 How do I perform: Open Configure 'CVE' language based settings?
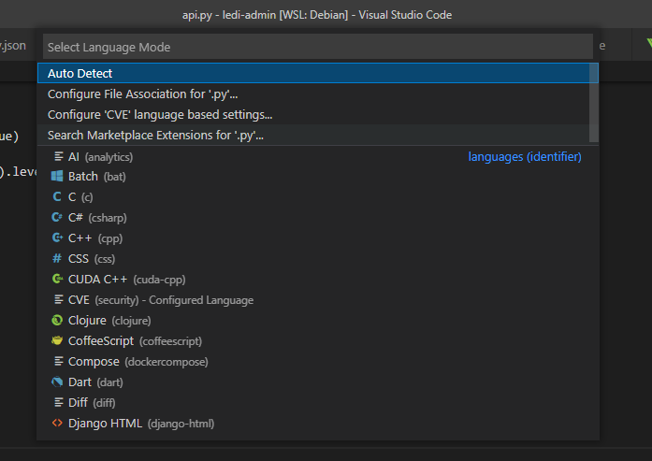(160, 114)
